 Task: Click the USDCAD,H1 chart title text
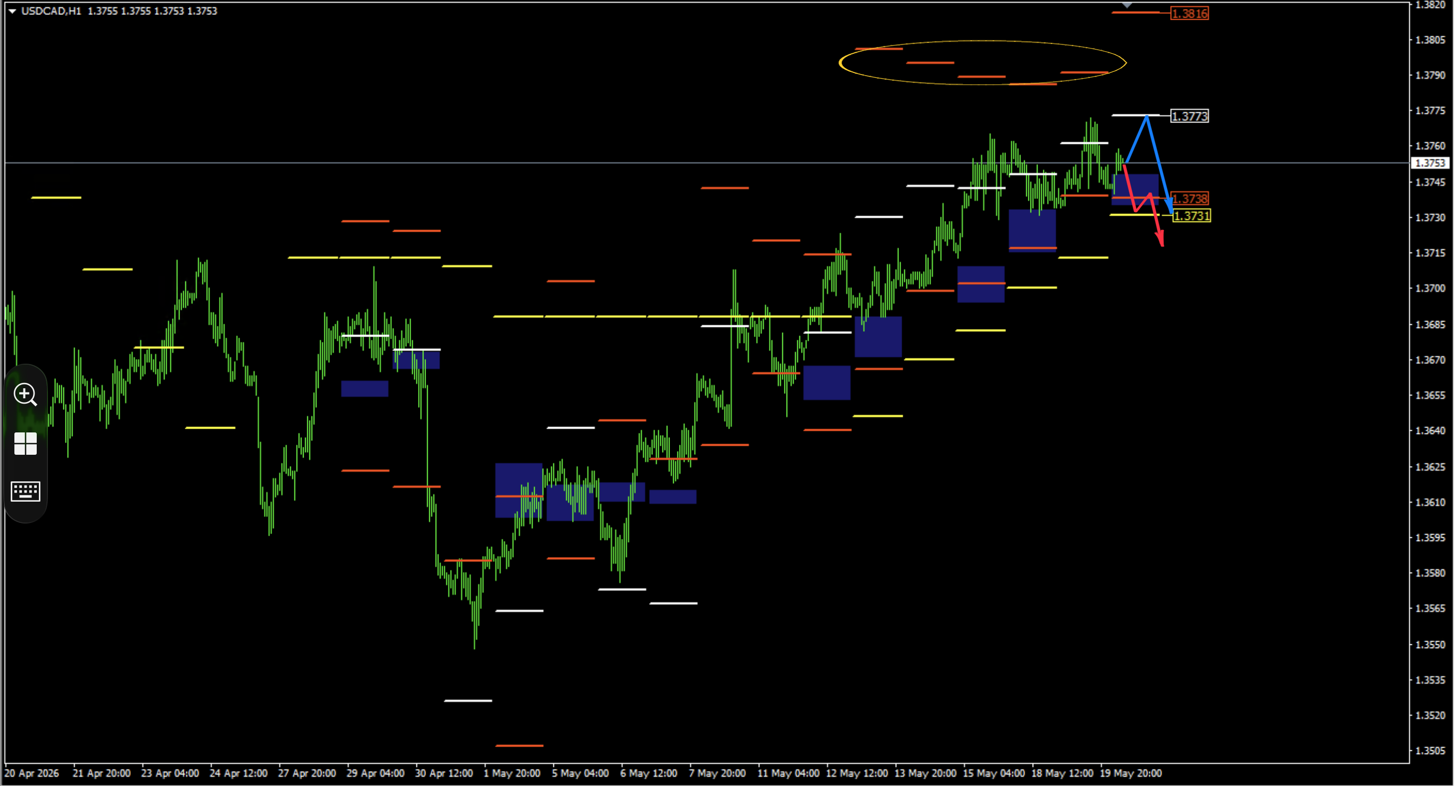(x=51, y=11)
